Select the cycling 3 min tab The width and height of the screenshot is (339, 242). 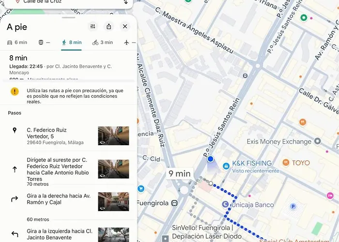coord(103,43)
